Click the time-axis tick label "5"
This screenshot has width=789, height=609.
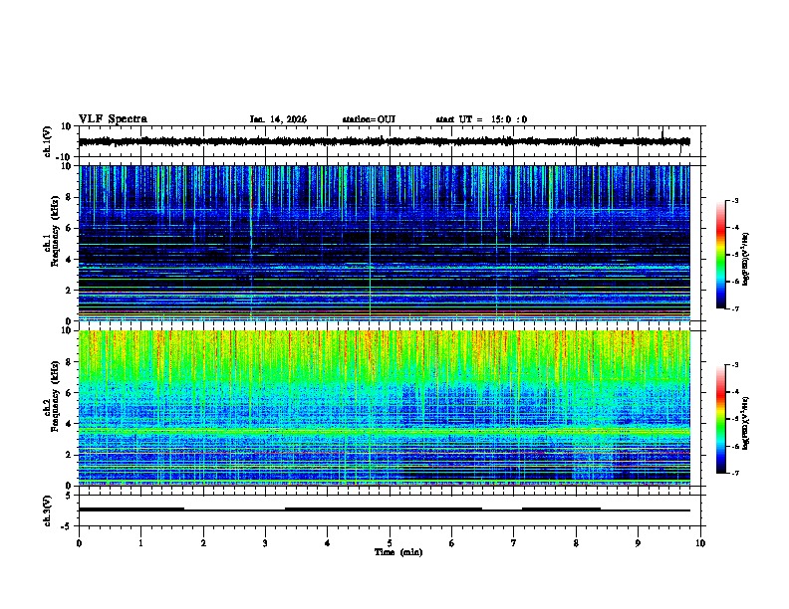pos(390,543)
